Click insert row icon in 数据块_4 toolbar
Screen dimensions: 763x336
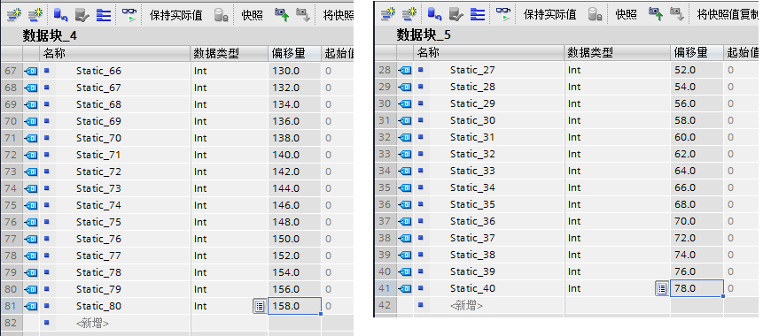click(13, 16)
